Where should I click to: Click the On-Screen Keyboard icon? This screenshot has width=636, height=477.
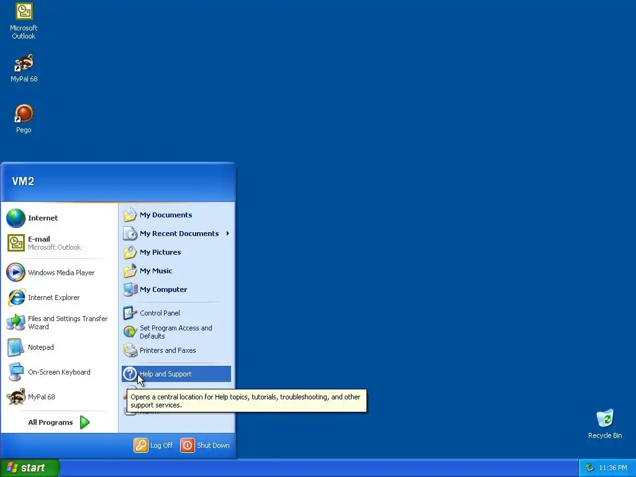point(16,372)
